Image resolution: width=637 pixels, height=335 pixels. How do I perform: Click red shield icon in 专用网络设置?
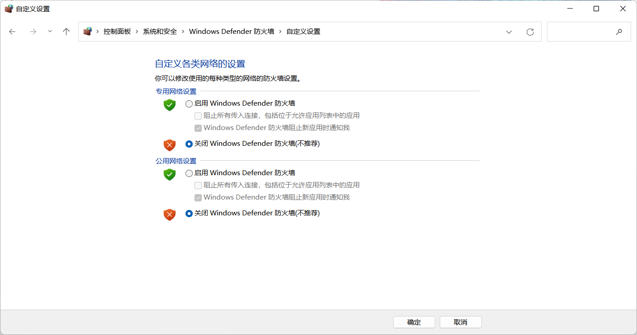[169, 145]
